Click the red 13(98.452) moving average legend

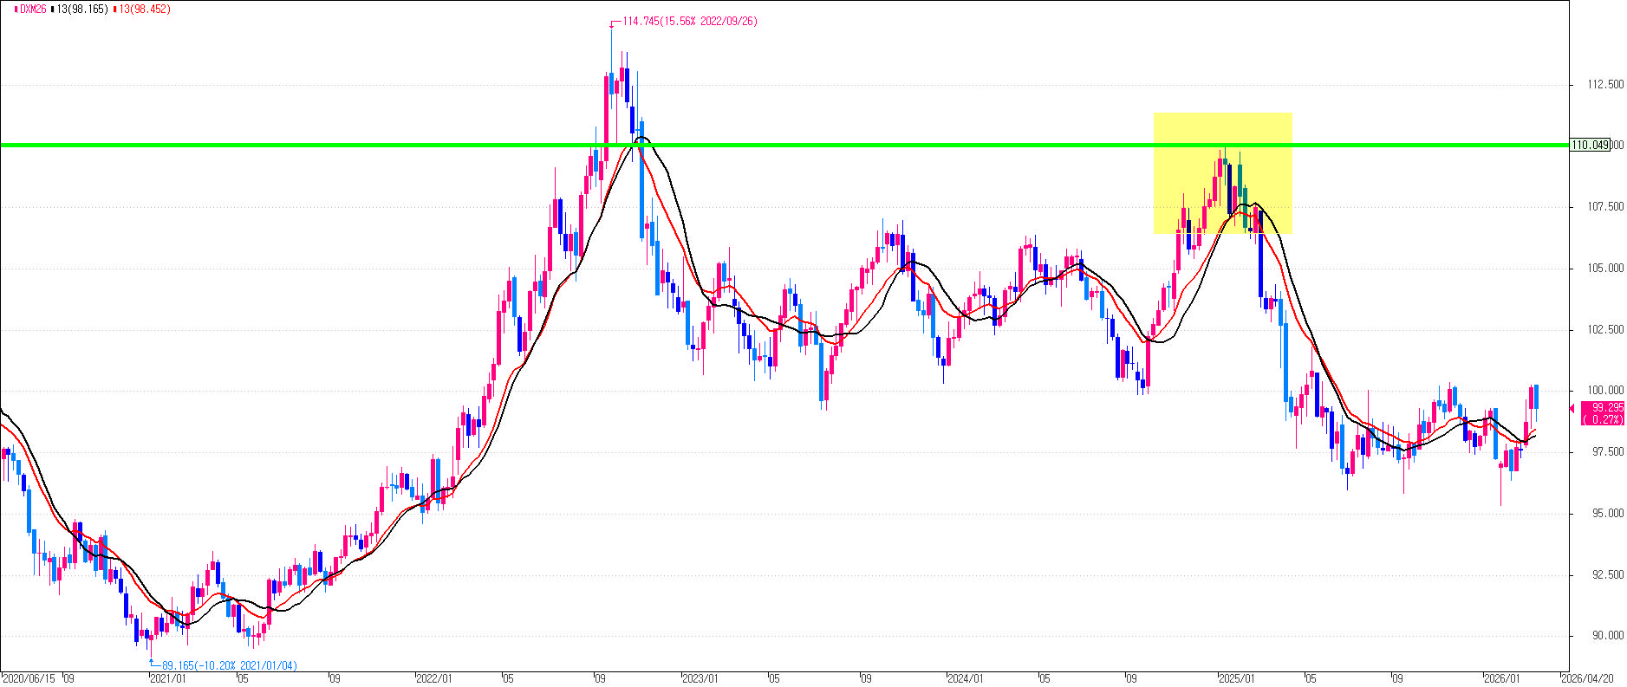tap(146, 9)
